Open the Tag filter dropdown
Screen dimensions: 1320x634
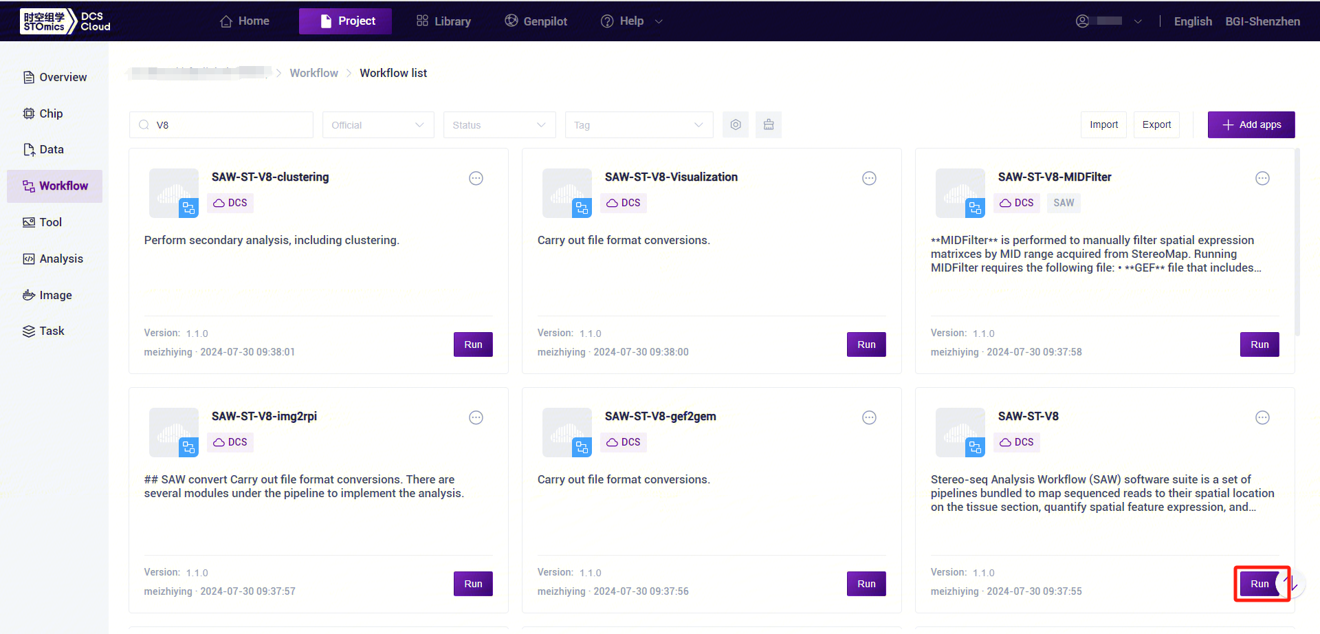(x=639, y=124)
